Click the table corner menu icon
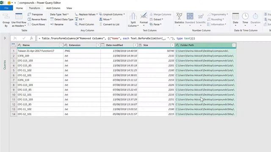The height and width of the screenshot is (152, 271). coord(14,45)
